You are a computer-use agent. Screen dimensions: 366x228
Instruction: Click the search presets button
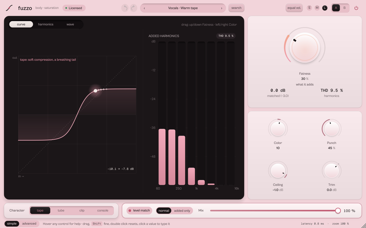(x=236, y=8)
